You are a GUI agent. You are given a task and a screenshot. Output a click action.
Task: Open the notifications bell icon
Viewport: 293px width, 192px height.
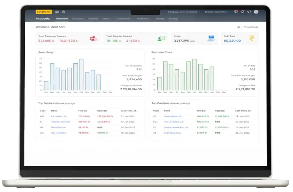click(242, 12)
